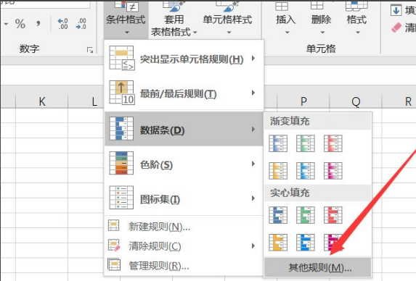This screenshot has height=281, width=416.
Task: Open the 色阶 color scales submenu
Action: tap(184, 164)
